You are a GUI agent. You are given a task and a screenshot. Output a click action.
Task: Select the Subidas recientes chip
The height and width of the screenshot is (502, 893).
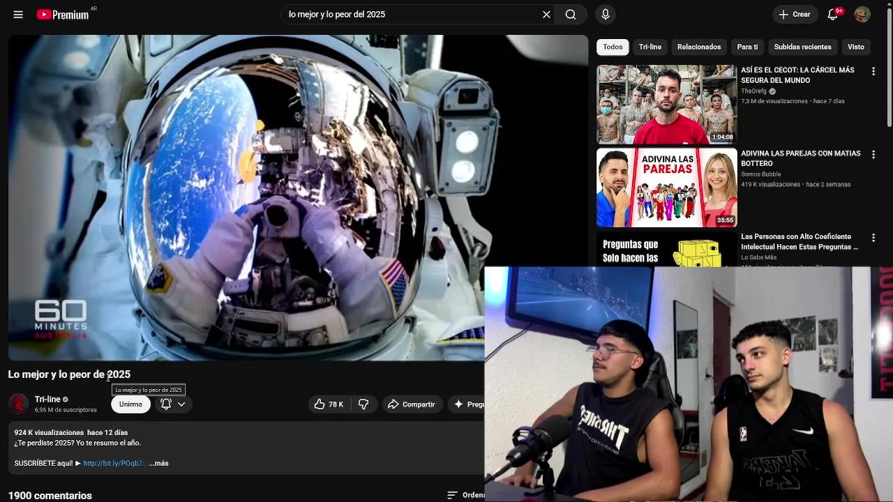click(x=802, y=47)
